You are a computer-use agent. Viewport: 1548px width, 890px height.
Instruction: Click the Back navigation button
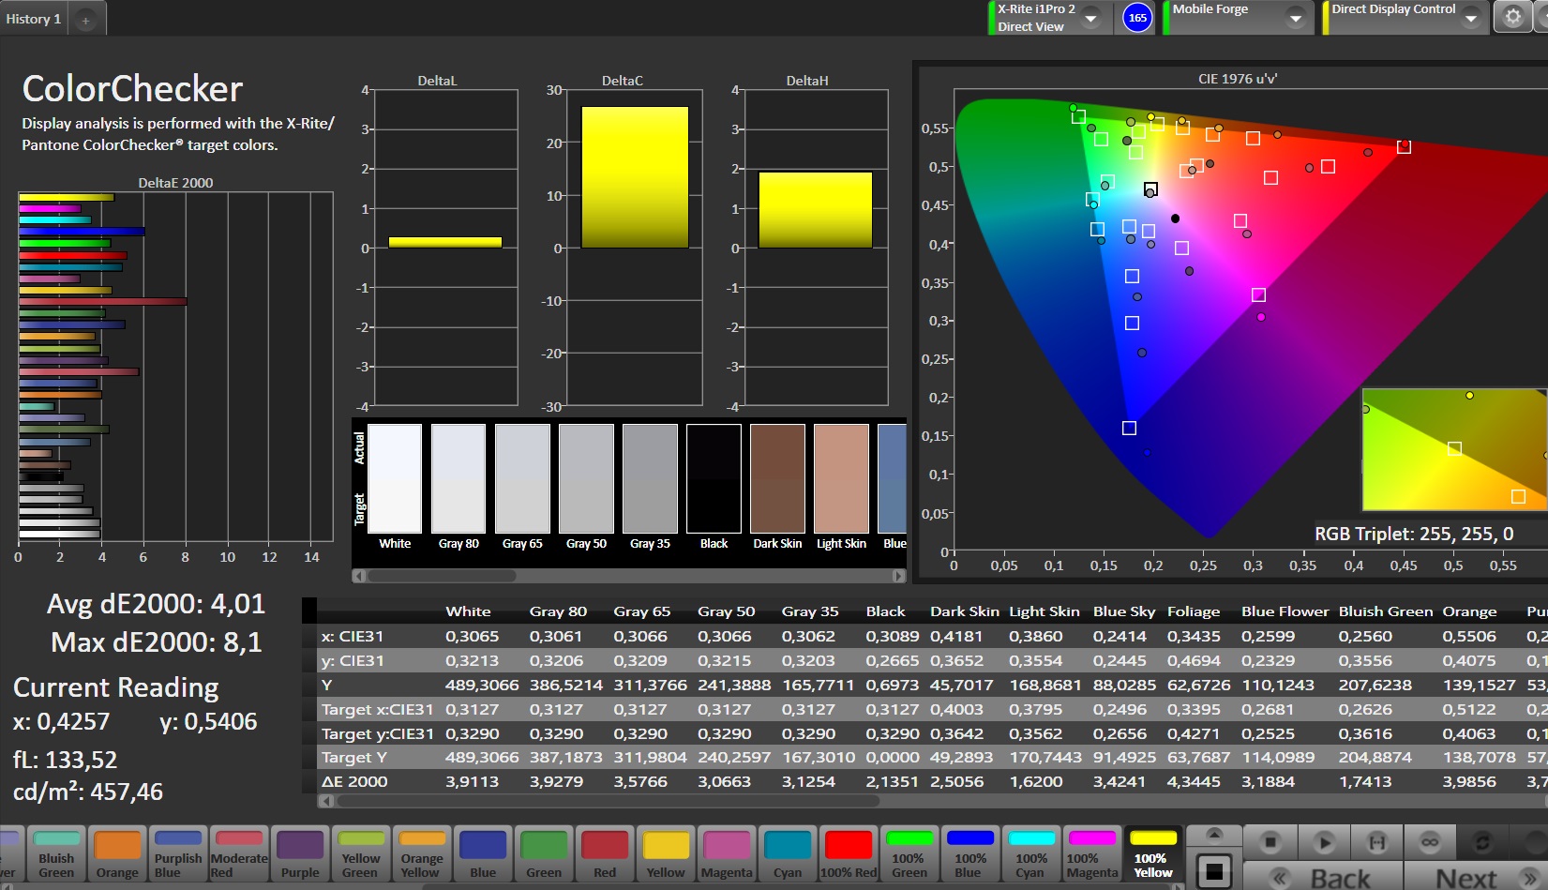pos(1324,878)
